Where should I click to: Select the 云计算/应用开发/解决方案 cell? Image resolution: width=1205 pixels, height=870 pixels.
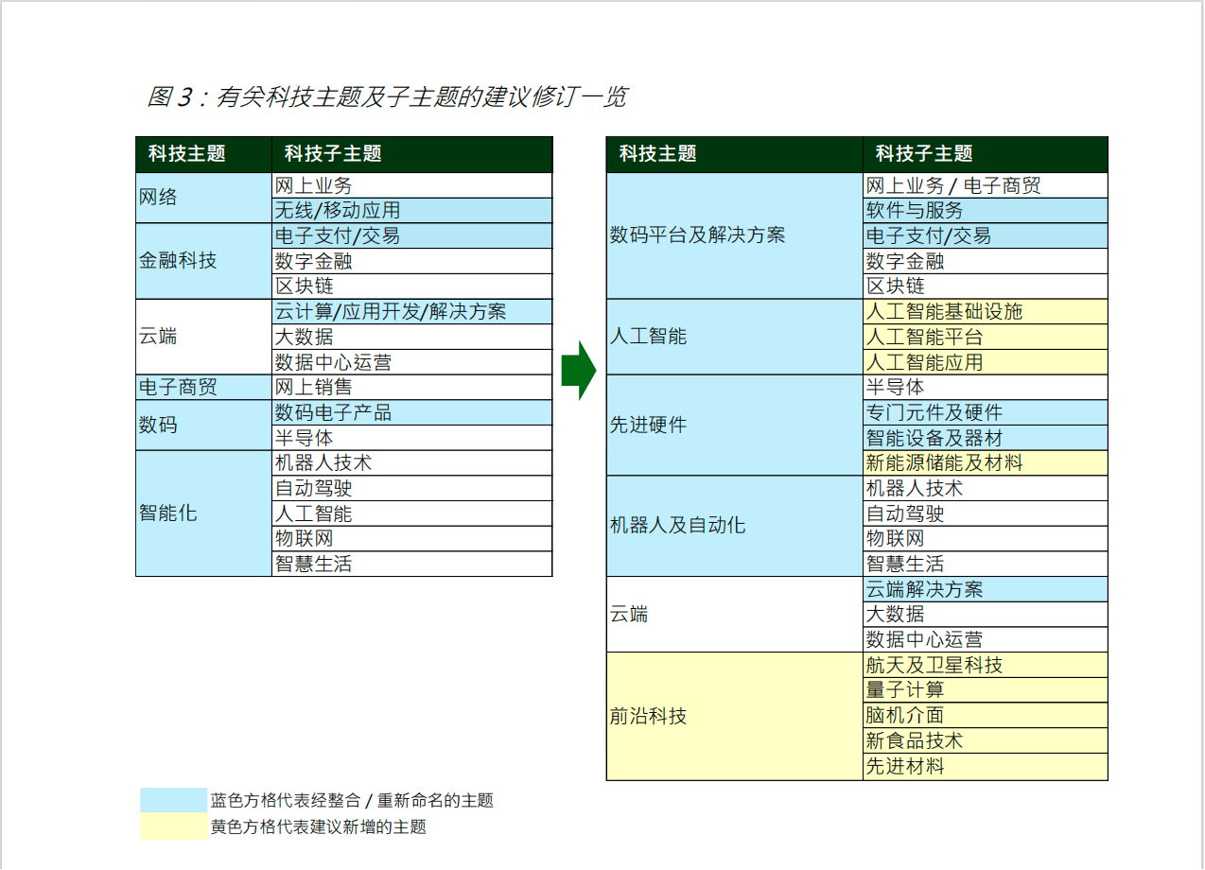click(411, 311)
